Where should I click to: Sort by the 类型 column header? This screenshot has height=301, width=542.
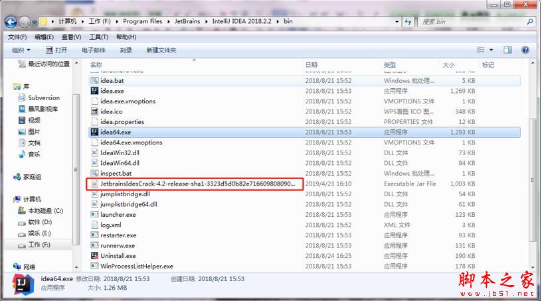(389, 64)
